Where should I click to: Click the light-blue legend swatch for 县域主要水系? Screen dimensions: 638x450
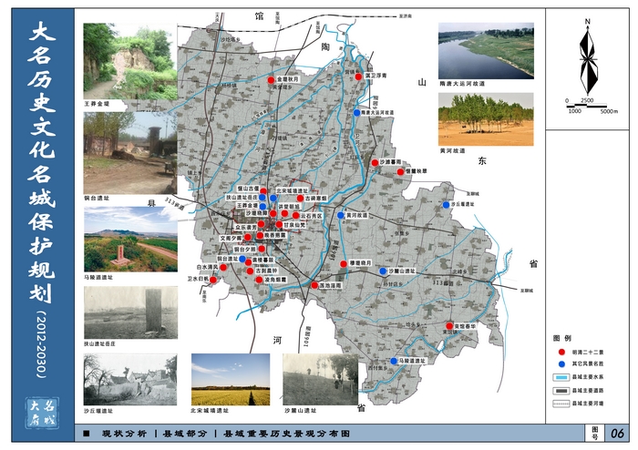tap(561, 377)
